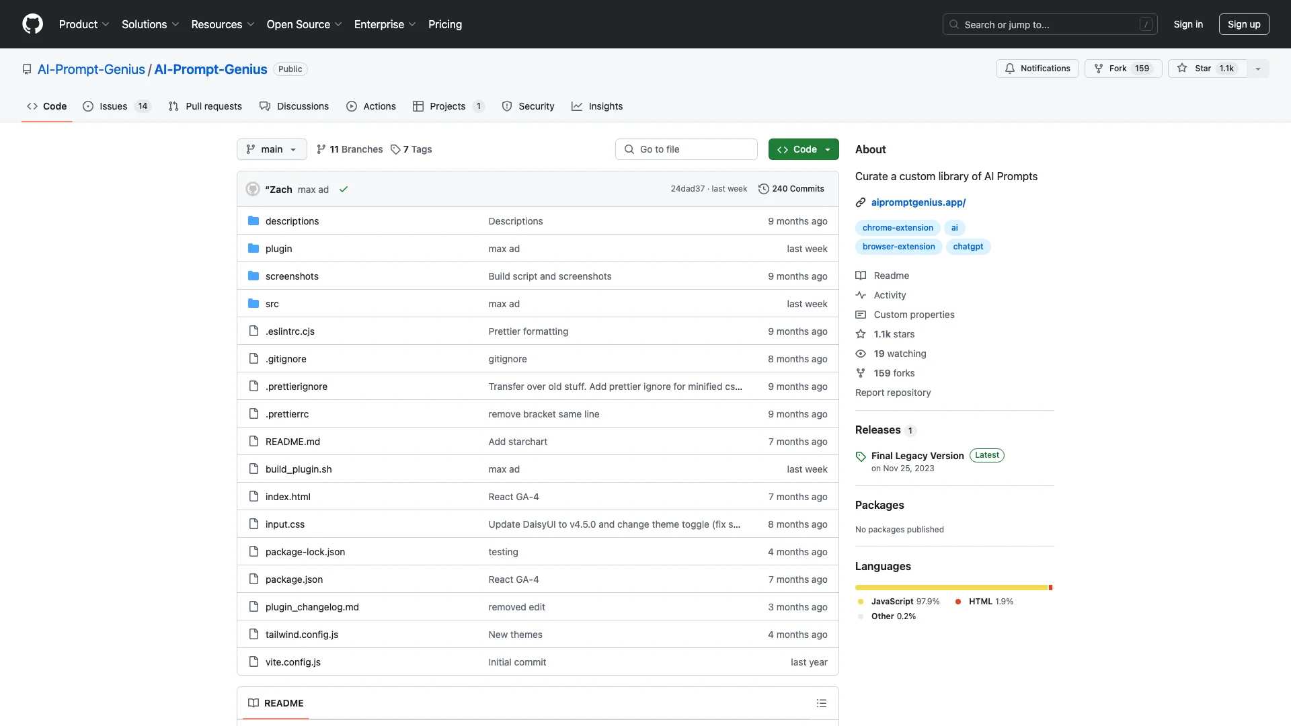Select the JavaScript language bar segment

[x=951, y=587]
